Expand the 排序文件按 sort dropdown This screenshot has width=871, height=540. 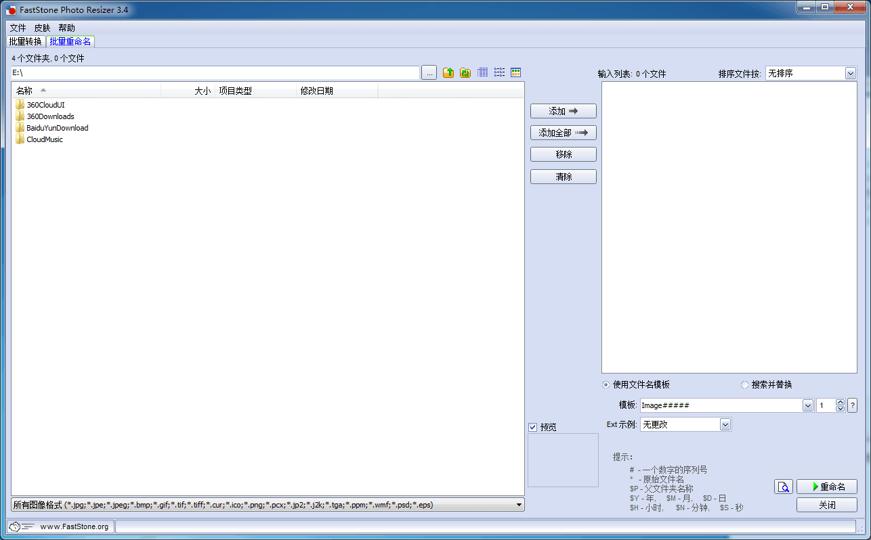pos(851,74)
